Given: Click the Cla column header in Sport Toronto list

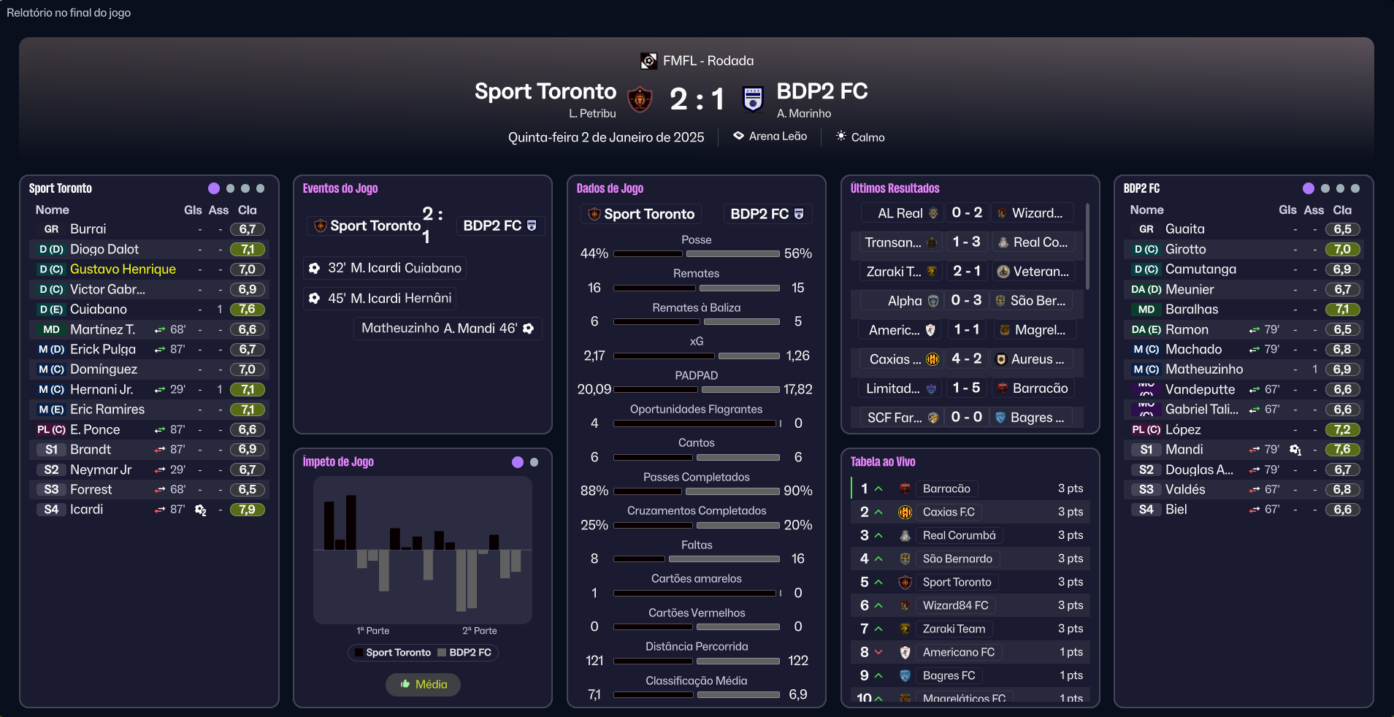Looking at the screenshot, I should click(247, 210).
